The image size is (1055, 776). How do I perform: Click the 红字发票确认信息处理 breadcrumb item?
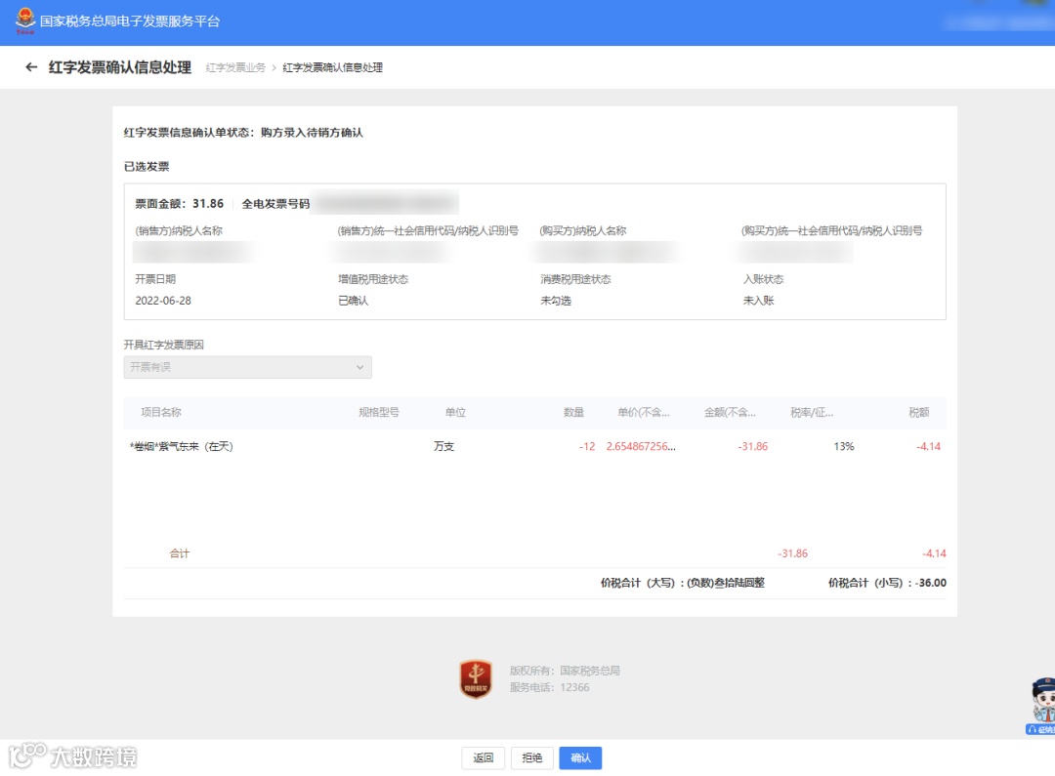(x=332, y=68)
